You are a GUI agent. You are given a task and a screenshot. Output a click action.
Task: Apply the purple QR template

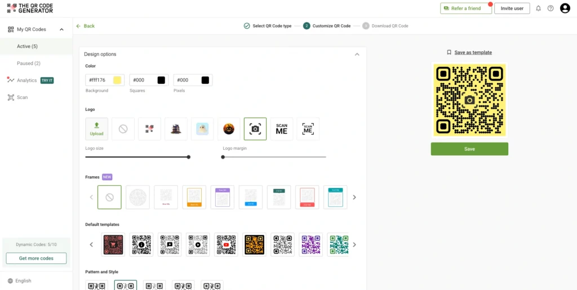(x=310, y=244)
